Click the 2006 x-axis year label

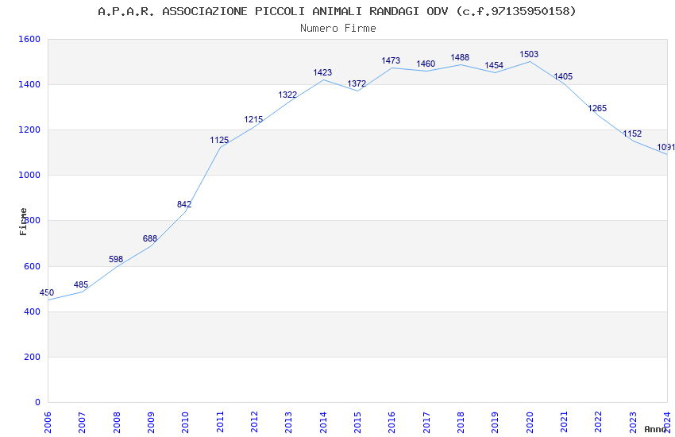[x=48, y=423]
